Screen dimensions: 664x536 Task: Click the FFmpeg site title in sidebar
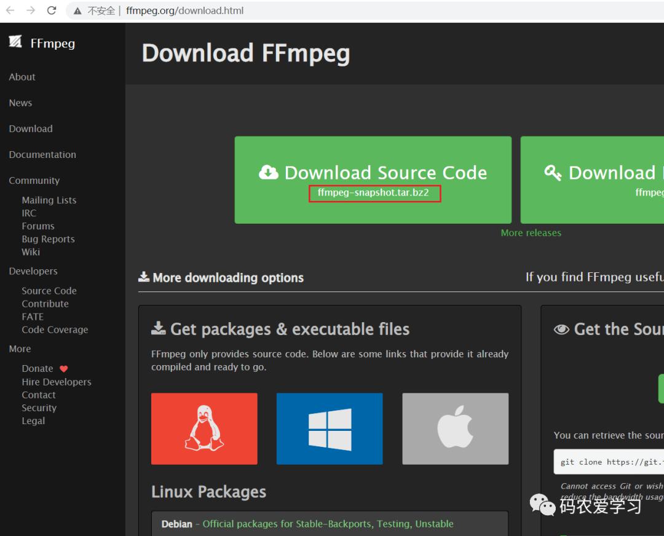coord(53,44)
